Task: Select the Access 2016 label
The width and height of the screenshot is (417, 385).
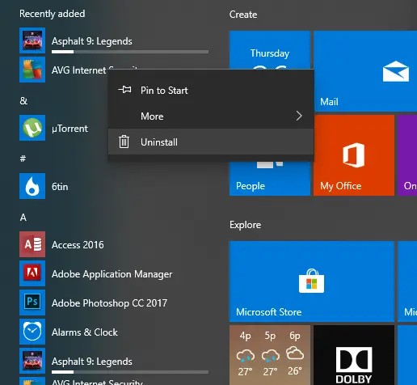Action: tap(78, 245)
